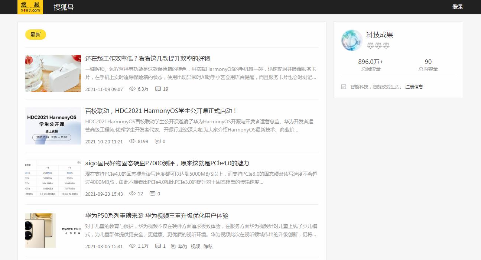Open Huawei P50 phone thumbnail
The height and width of the screenshot is (260, 481).
[x=53, y=230]
